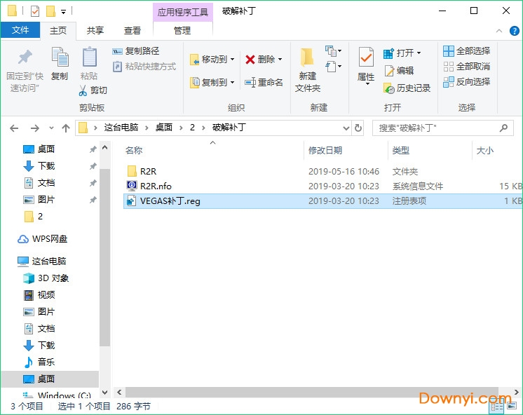Open the Delete (删除) dropdown arrow
523x415 pixels.
280,60
